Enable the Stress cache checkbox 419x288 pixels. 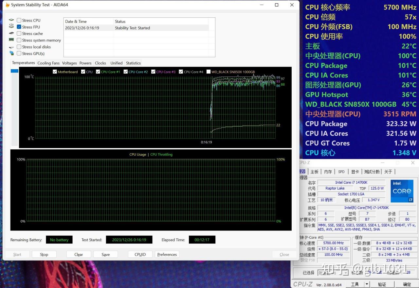(19, 33)
